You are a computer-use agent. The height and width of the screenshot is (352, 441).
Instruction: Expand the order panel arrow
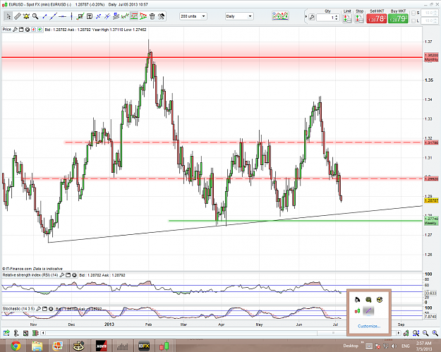pyautogui.click(x=306, y=17)
